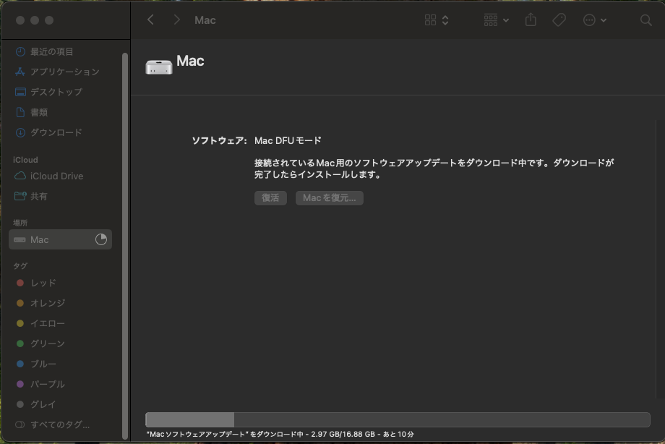Click the ソフトウェア: label
Image resolution: width=665 pixels, height=444 pixels.
pos(219,140)
